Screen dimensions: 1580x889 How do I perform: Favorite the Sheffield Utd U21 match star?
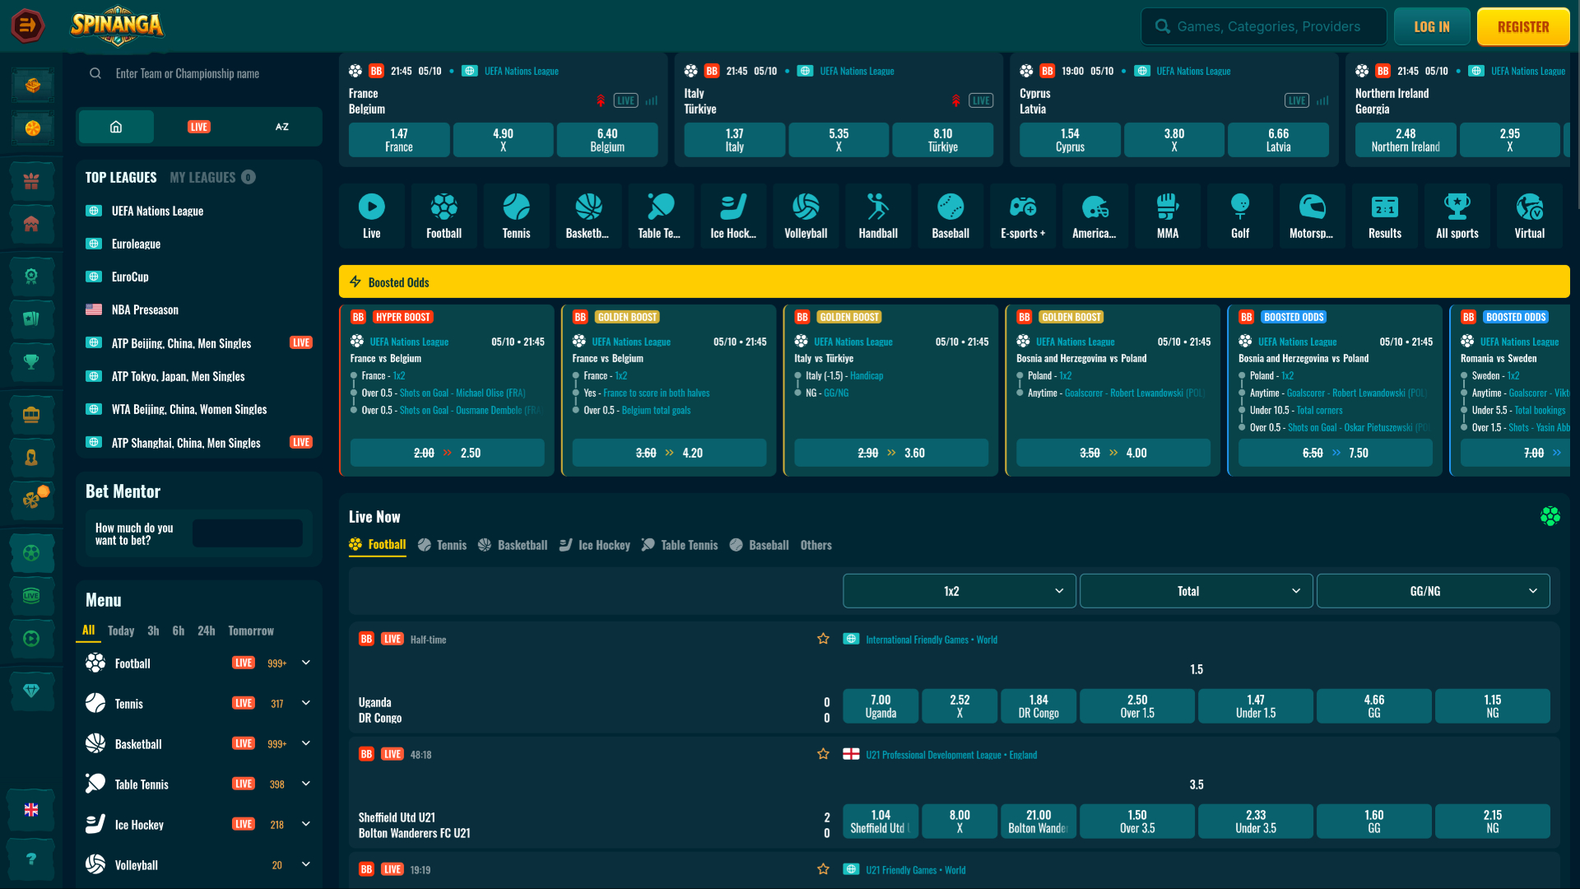click(x=823, y=754)
